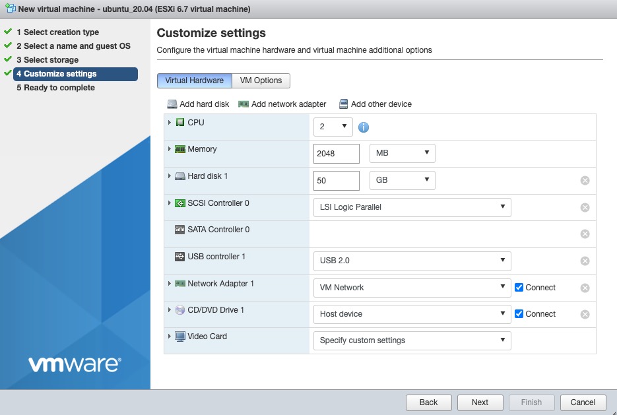Click the CD/DVD Drive 1 disc icon

(180, 310)
